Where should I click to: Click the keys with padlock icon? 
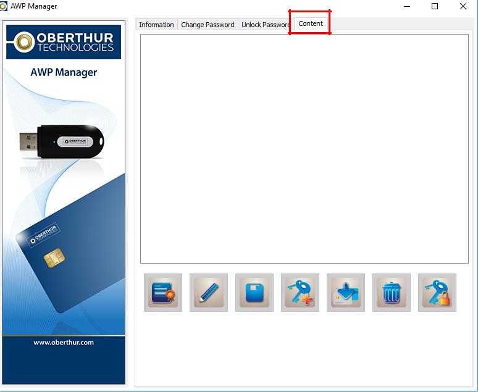[x=437, y=293]
